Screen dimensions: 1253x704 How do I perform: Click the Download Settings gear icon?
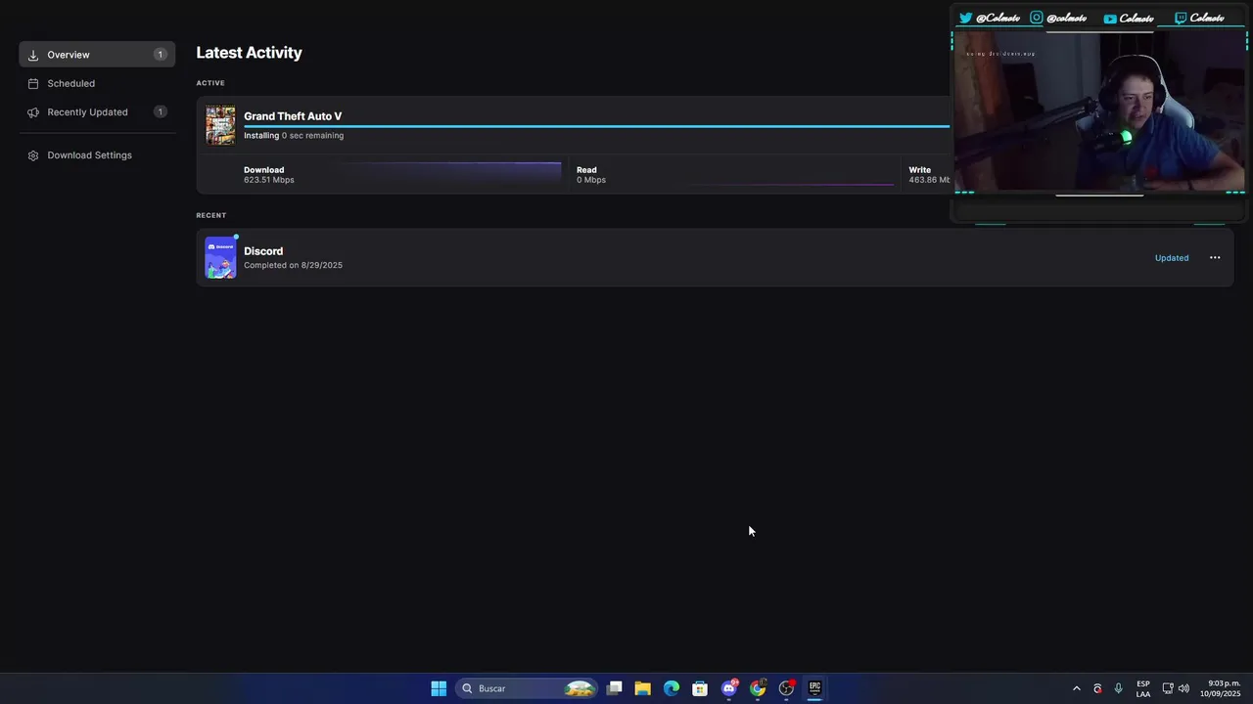pos(33,155)
